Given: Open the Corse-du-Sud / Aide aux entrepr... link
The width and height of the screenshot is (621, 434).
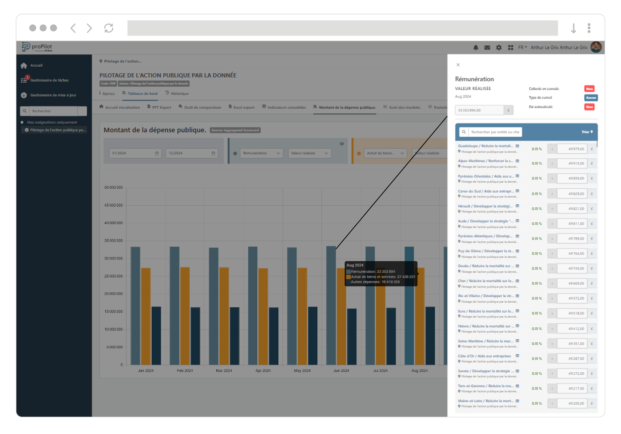Looking at the screenshot, I should 486,191.
